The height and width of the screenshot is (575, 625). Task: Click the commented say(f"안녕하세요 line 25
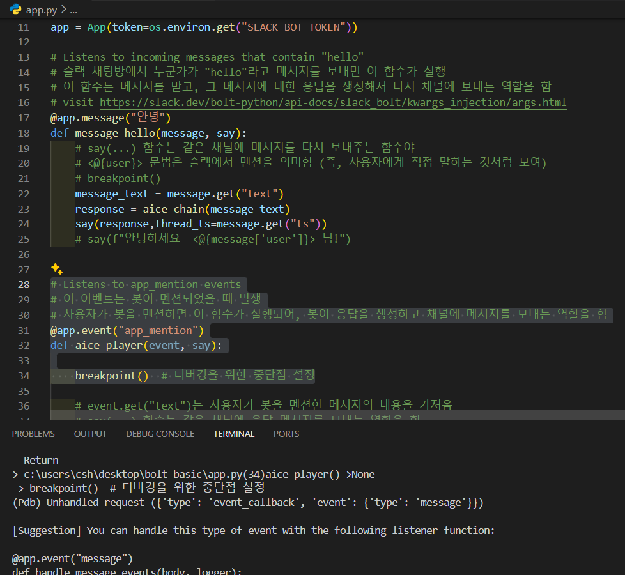213,240
